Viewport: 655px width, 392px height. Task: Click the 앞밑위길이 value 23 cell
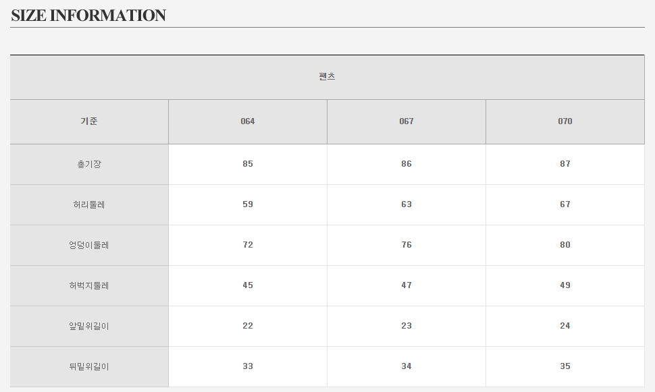[x=407, y=326]
